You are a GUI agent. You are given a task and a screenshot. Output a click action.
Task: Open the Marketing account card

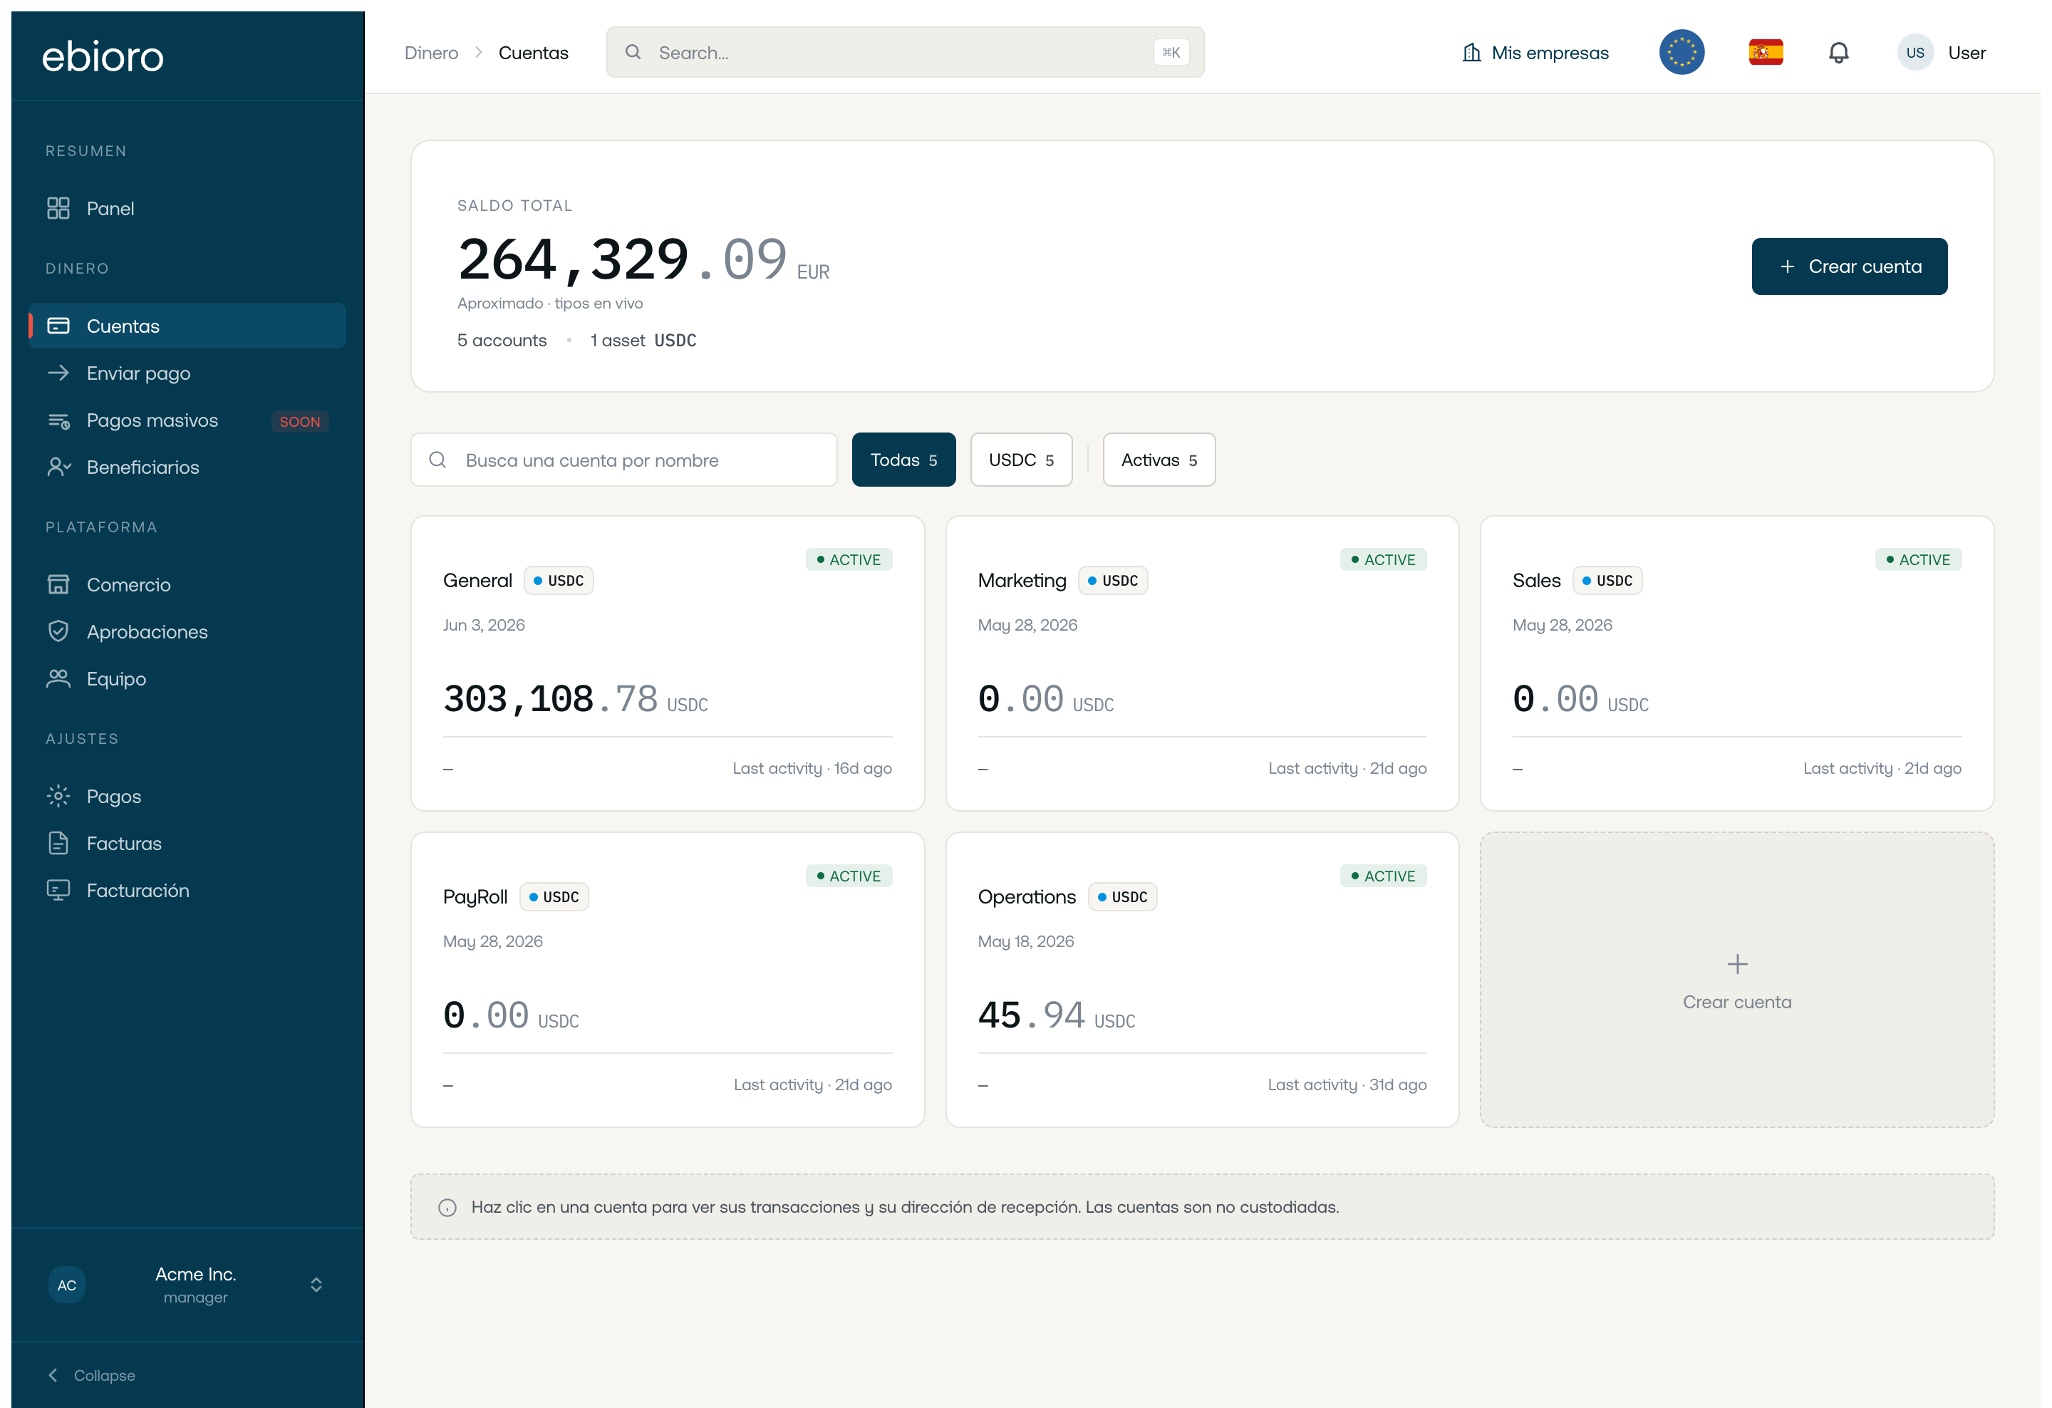coord(1202,664)
